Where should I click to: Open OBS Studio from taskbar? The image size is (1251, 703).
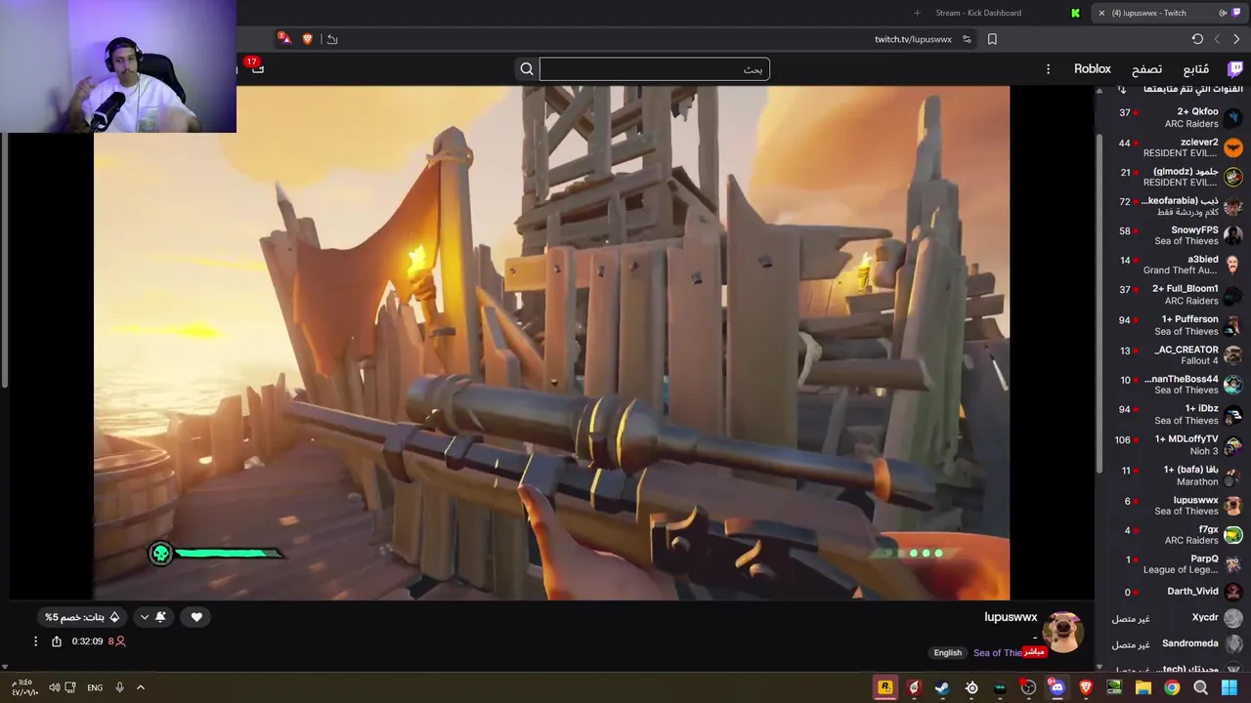pyautogui.click(x=1028, y=687)
